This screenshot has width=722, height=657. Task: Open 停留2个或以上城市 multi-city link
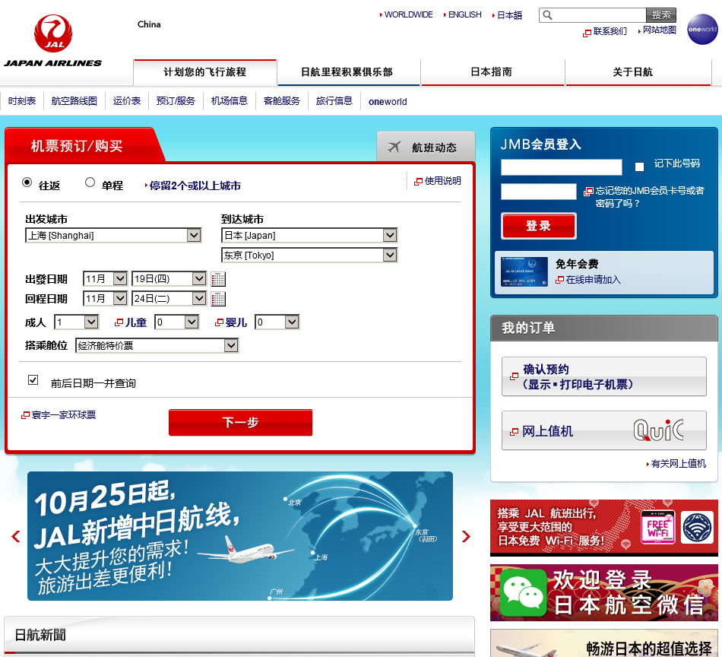click(x=195, y=186)
